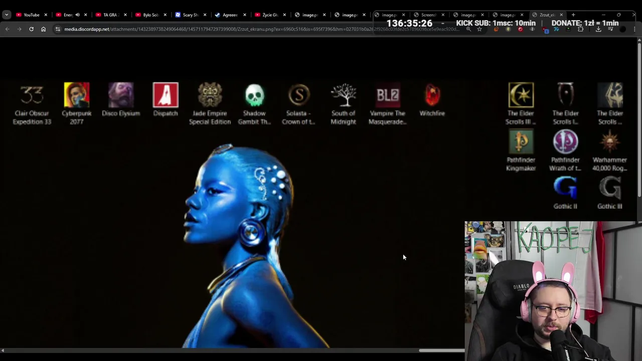Show the downloads tray icon
This screenshot has width=642, height=361.
[598, 29]
